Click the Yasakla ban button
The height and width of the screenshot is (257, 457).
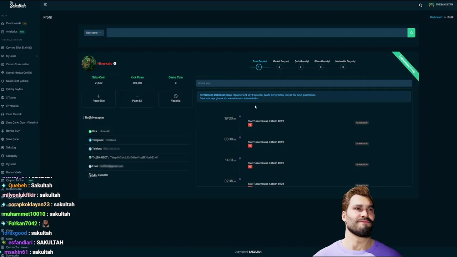click(x=176, y=98)
